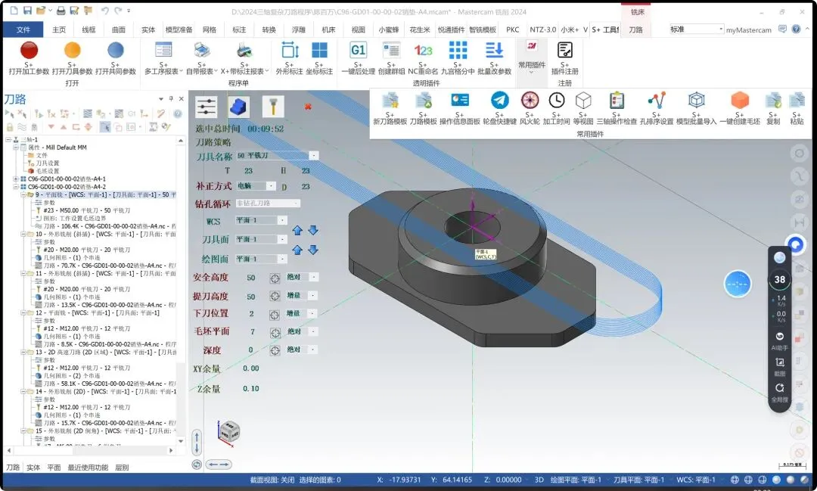Image resolution: width=817 pixels, height=491 pixels.
Task: Click the NC重命名 123 icon
Action: click(423, 51)
